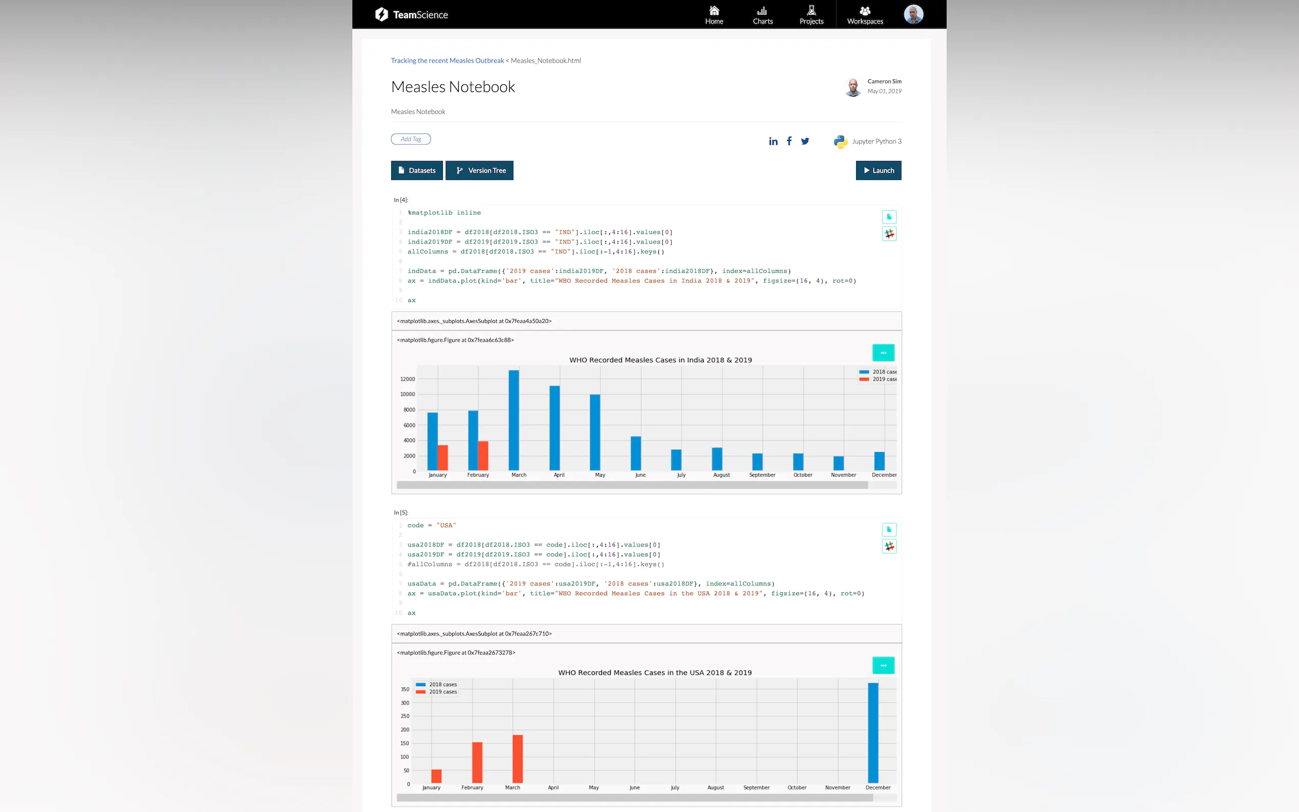Open the Version Tree
The image size is (1299, 812).
click(x=480, y=170)
